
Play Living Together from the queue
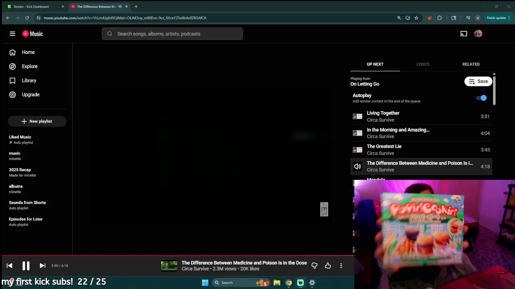point(421,116)
